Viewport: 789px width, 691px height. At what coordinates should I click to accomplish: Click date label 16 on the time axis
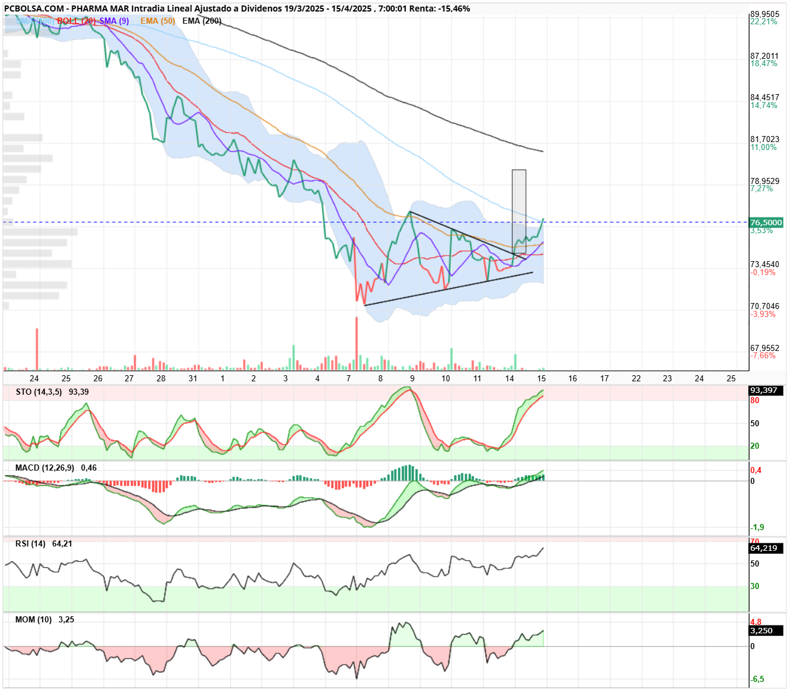(x=573, y=378)
